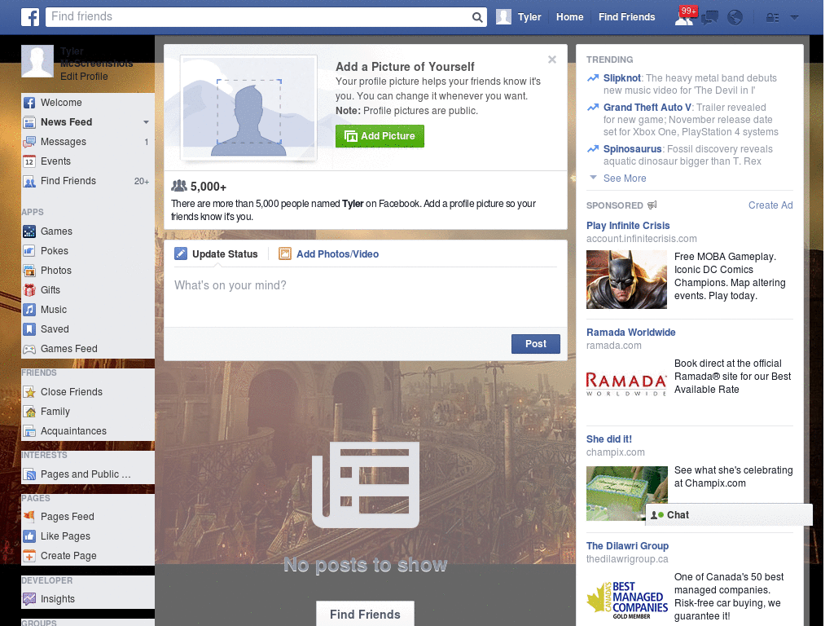Select the Update Status tab
This screenshot has width=834, height=626.
click(x=216, y=254)
